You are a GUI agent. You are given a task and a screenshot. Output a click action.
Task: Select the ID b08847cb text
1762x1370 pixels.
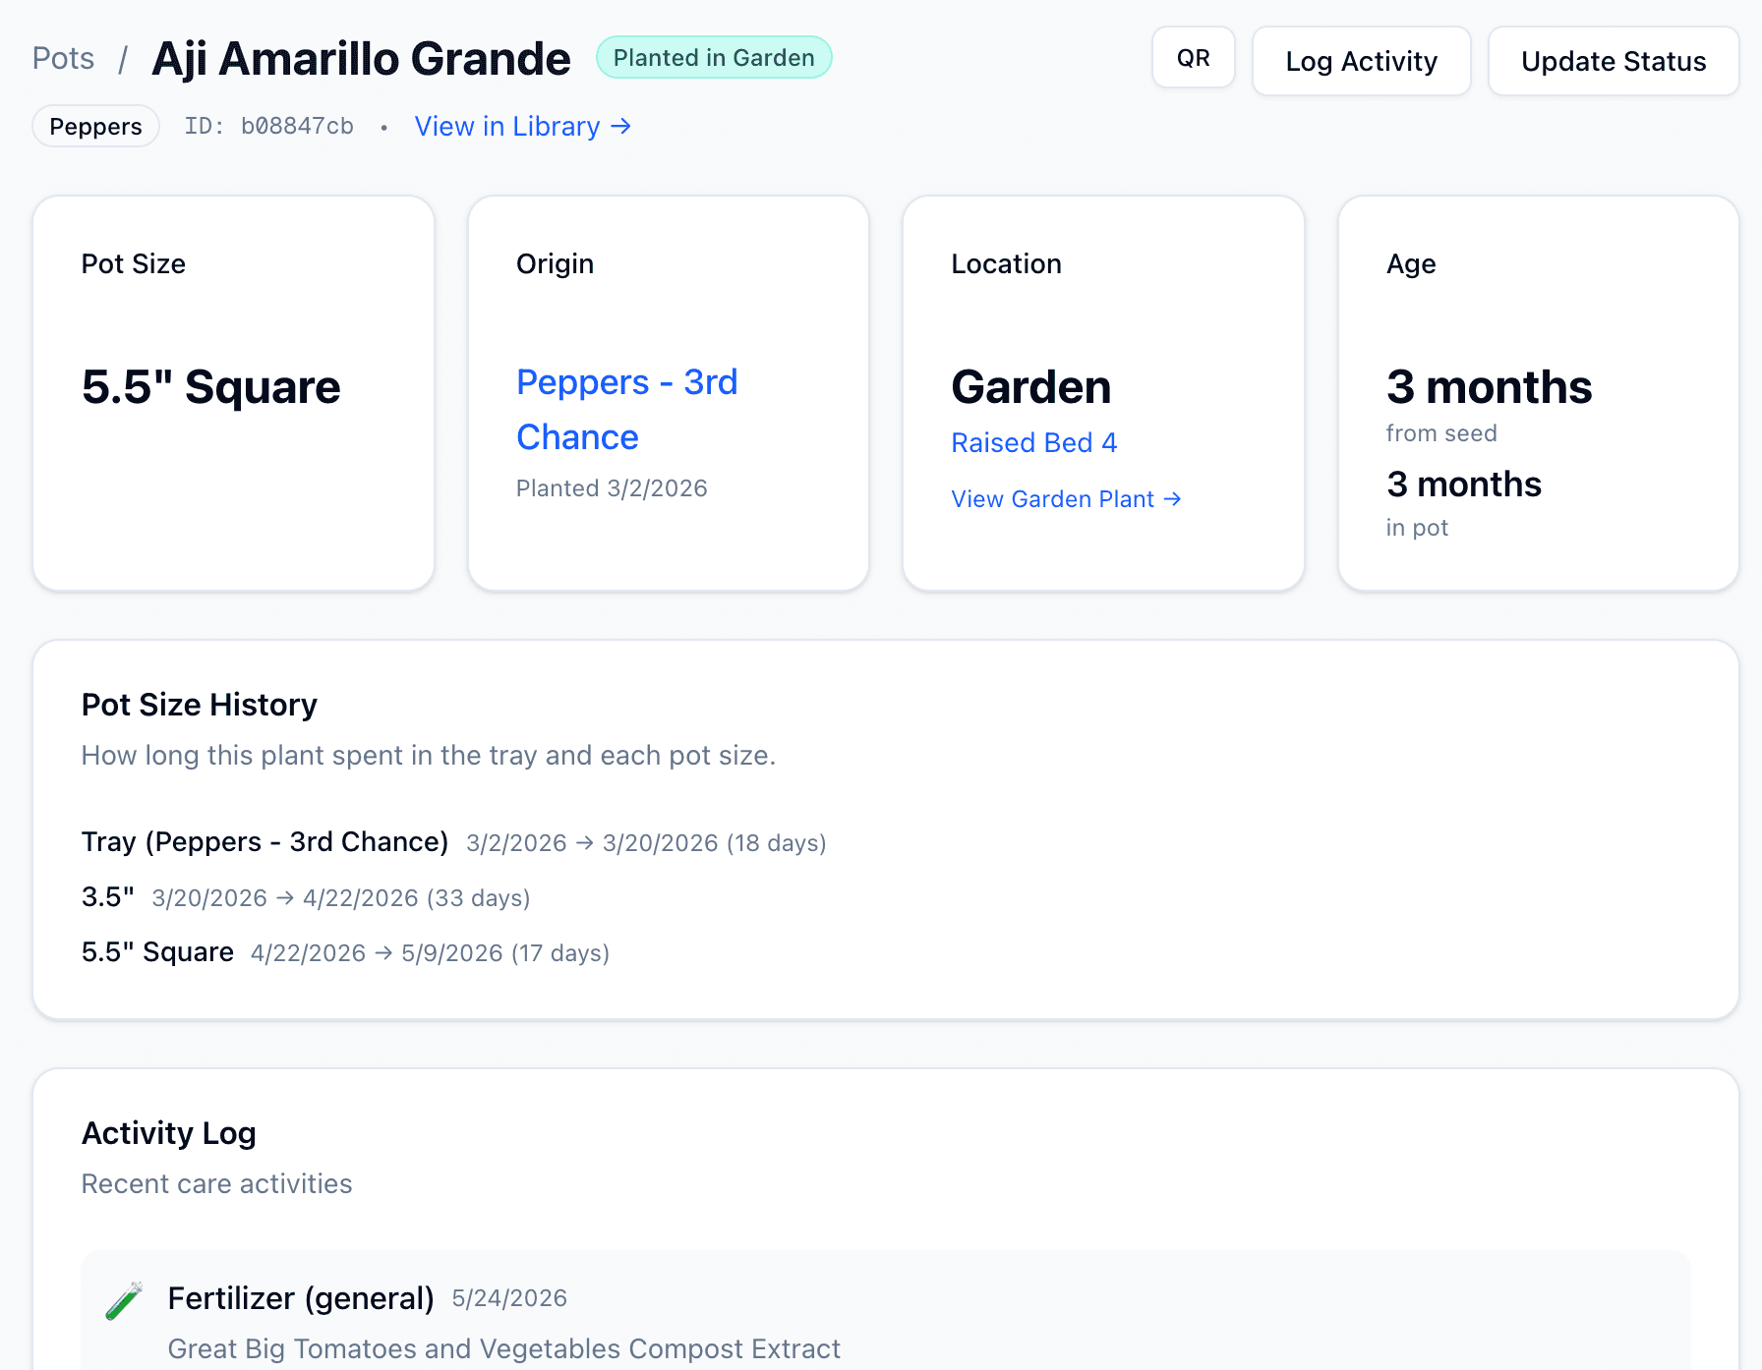268,127
